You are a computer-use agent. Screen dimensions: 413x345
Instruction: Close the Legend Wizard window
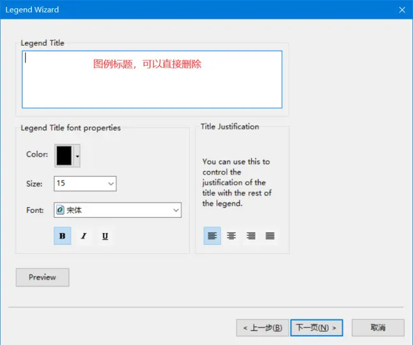[x=402, y=10]
